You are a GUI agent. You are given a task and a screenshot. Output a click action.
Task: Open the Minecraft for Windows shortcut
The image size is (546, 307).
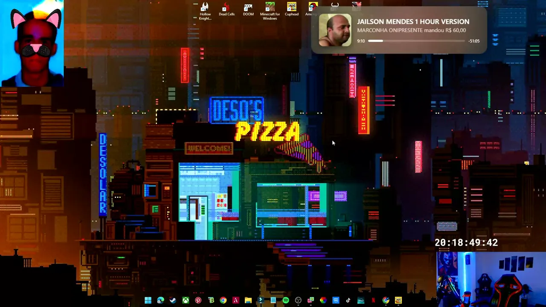[270, 12]
